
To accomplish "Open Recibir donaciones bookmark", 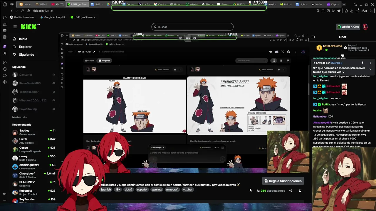I will point(23,17).
